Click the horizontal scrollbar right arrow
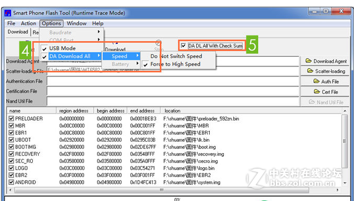The width and height of the screenshot is (354, 201). 337,190
